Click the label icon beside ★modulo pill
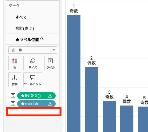Viewport: 148px width, 132px height. [x=13, y=103]
